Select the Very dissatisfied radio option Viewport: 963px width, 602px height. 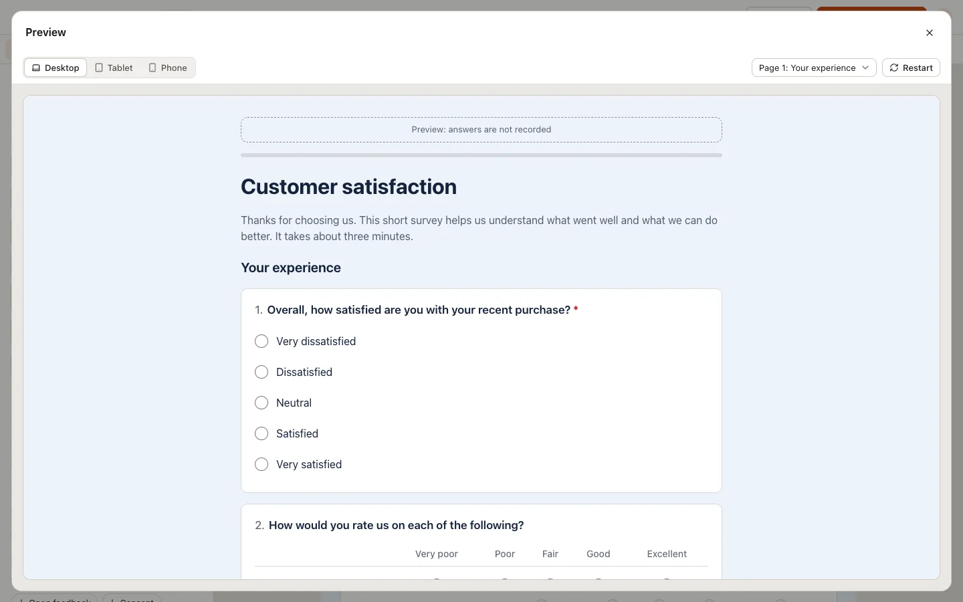pyautogui.click(x=261, y=341)
